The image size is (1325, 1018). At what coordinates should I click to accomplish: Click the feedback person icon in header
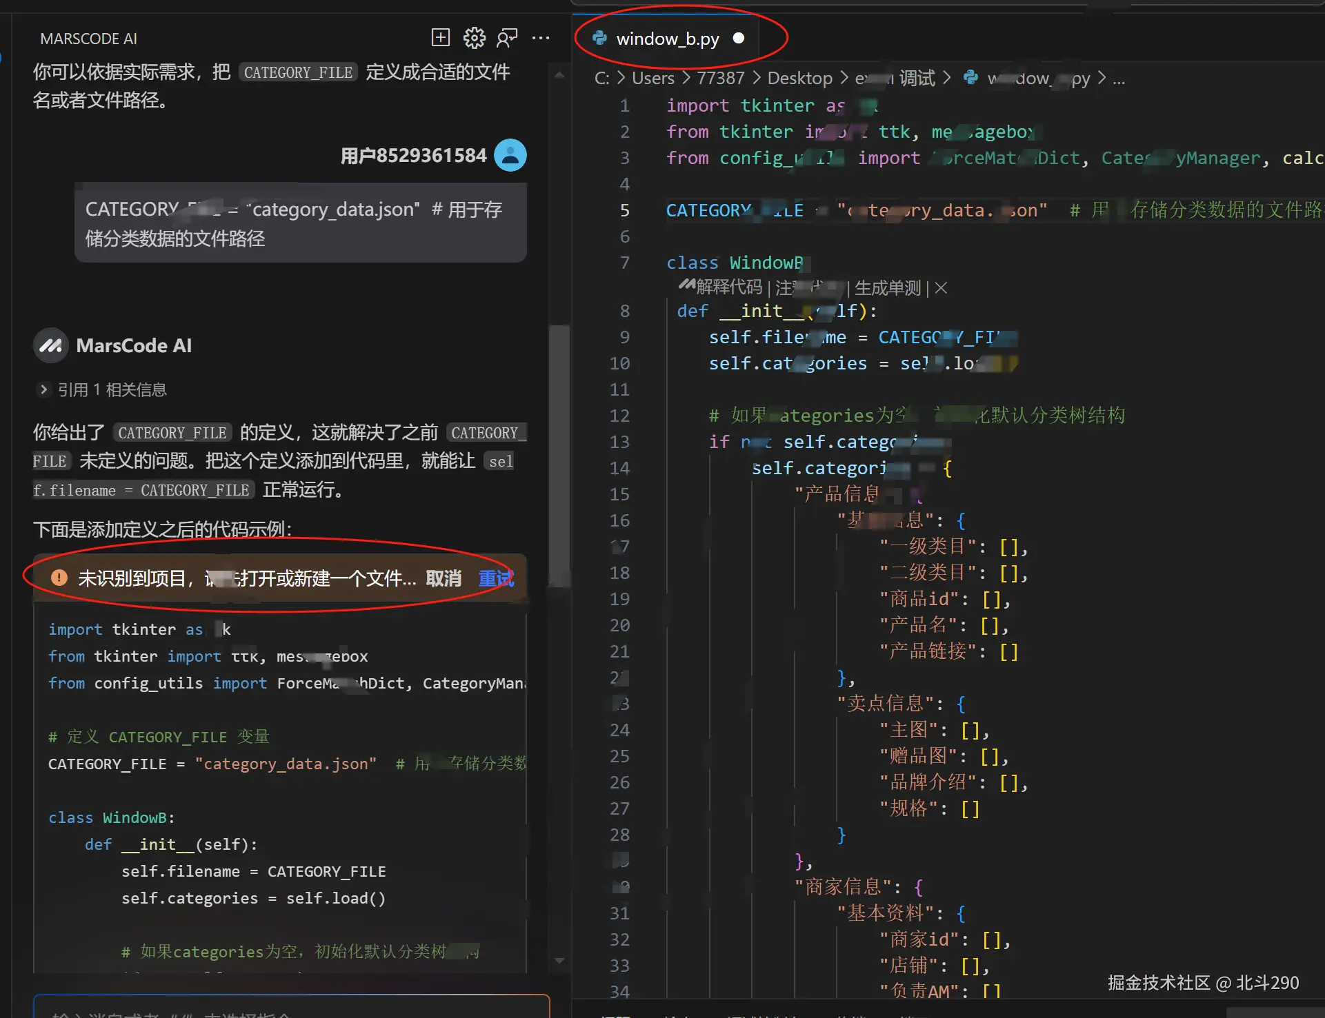pyautogui.click(x=507, y=38)
